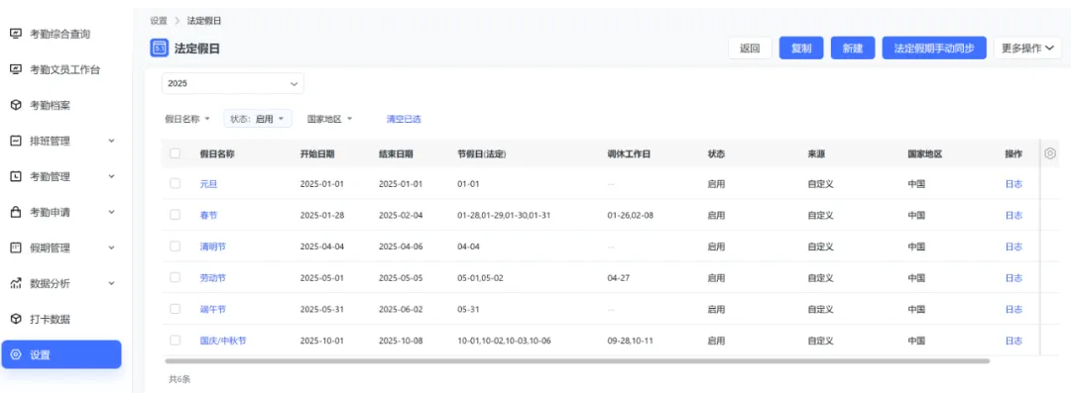Click the 排班管理 sidebar icon
Viewport: 1071px width, 393px height.
16,142
